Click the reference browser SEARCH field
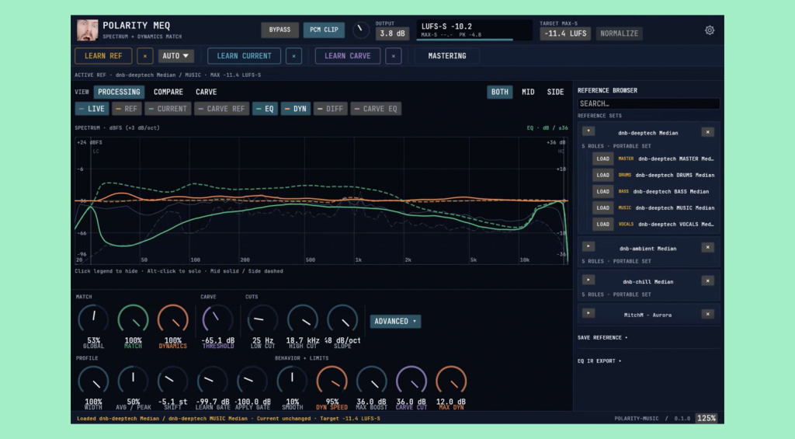 [x=648, y=103]
